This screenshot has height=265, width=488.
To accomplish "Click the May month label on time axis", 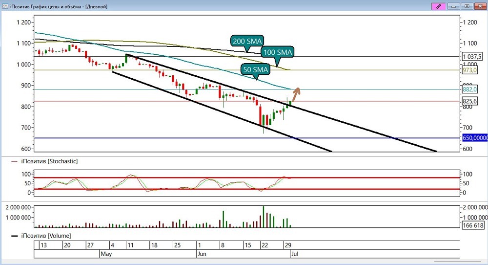I will coord(106,254).
